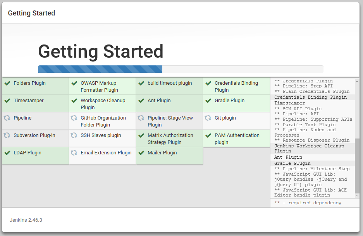This screenshot has height=236, width=363.
Task: Click the Matrix Authorization Strategy Plugin label
Action: 170,139
